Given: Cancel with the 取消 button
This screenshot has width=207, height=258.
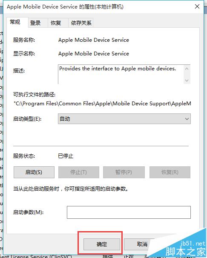Looking at the screenshot, I should click(142, 244).
